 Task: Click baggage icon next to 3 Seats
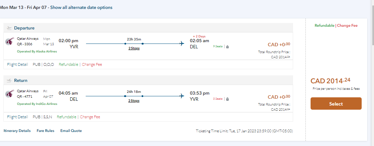[x=227, y=99]
